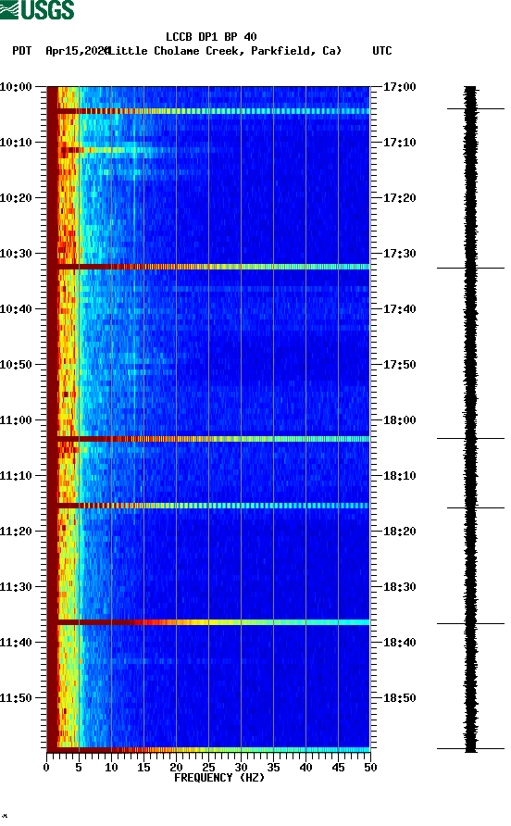
Task: Click the '10:00' PDT time label
Action: point(16,87)
